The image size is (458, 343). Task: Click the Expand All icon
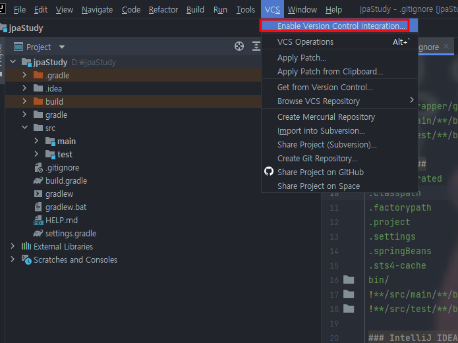(256, 46)
